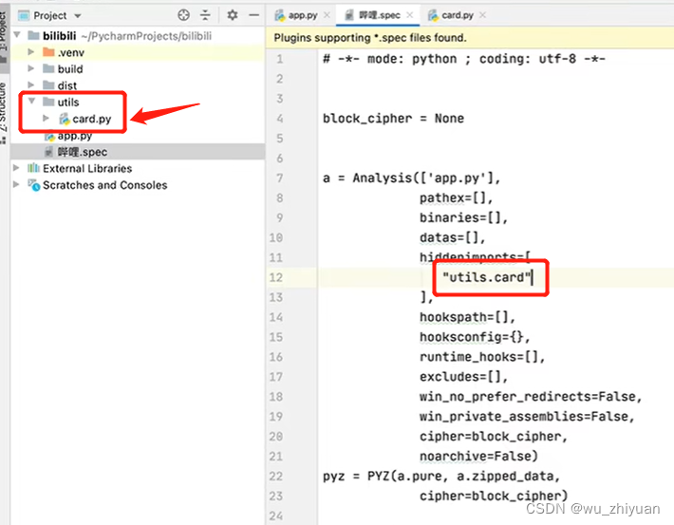Screen dimensions: 674x525
Task: Click the app.py Python file icon in tree
Action: coord(49,136)
